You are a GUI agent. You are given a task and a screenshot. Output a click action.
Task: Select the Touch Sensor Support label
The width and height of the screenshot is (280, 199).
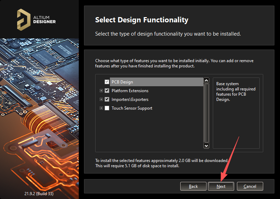[132, 108]
